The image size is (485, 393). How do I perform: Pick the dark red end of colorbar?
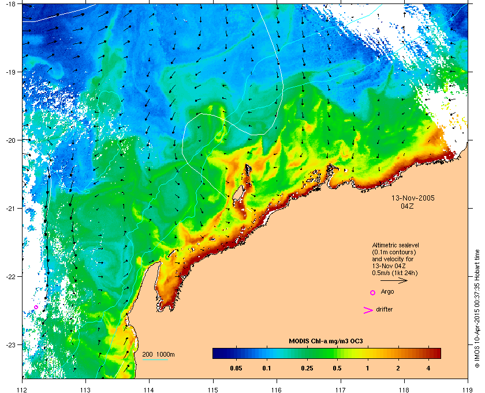(x=436, y=353)
